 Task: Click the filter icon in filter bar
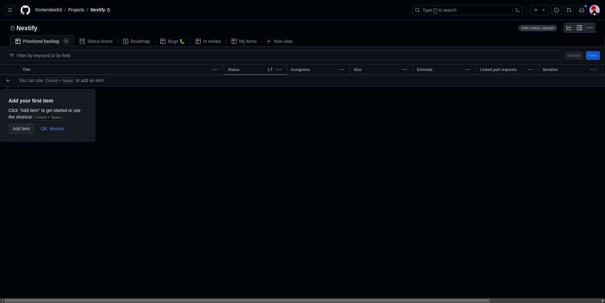click(x=12, y=55)
